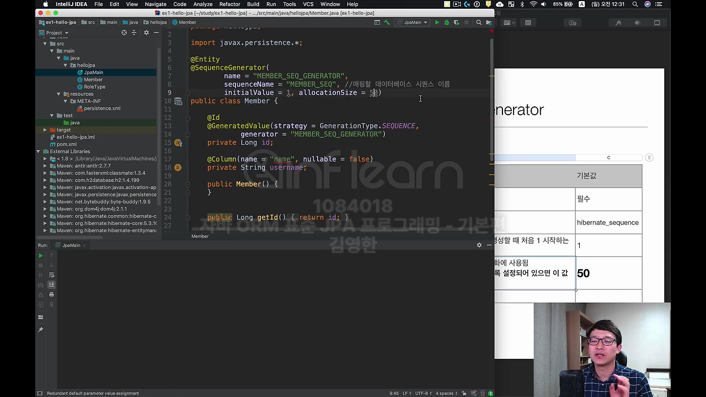Open the VCS menu

[x=308, y=4]
